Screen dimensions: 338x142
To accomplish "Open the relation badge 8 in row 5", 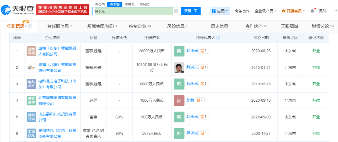I will click(x=203, y=117).
